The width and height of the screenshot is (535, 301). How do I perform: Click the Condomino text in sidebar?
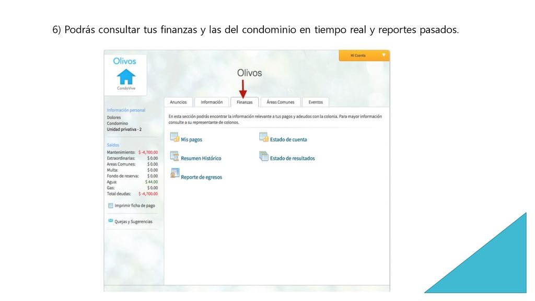click(x=118, y=123)
